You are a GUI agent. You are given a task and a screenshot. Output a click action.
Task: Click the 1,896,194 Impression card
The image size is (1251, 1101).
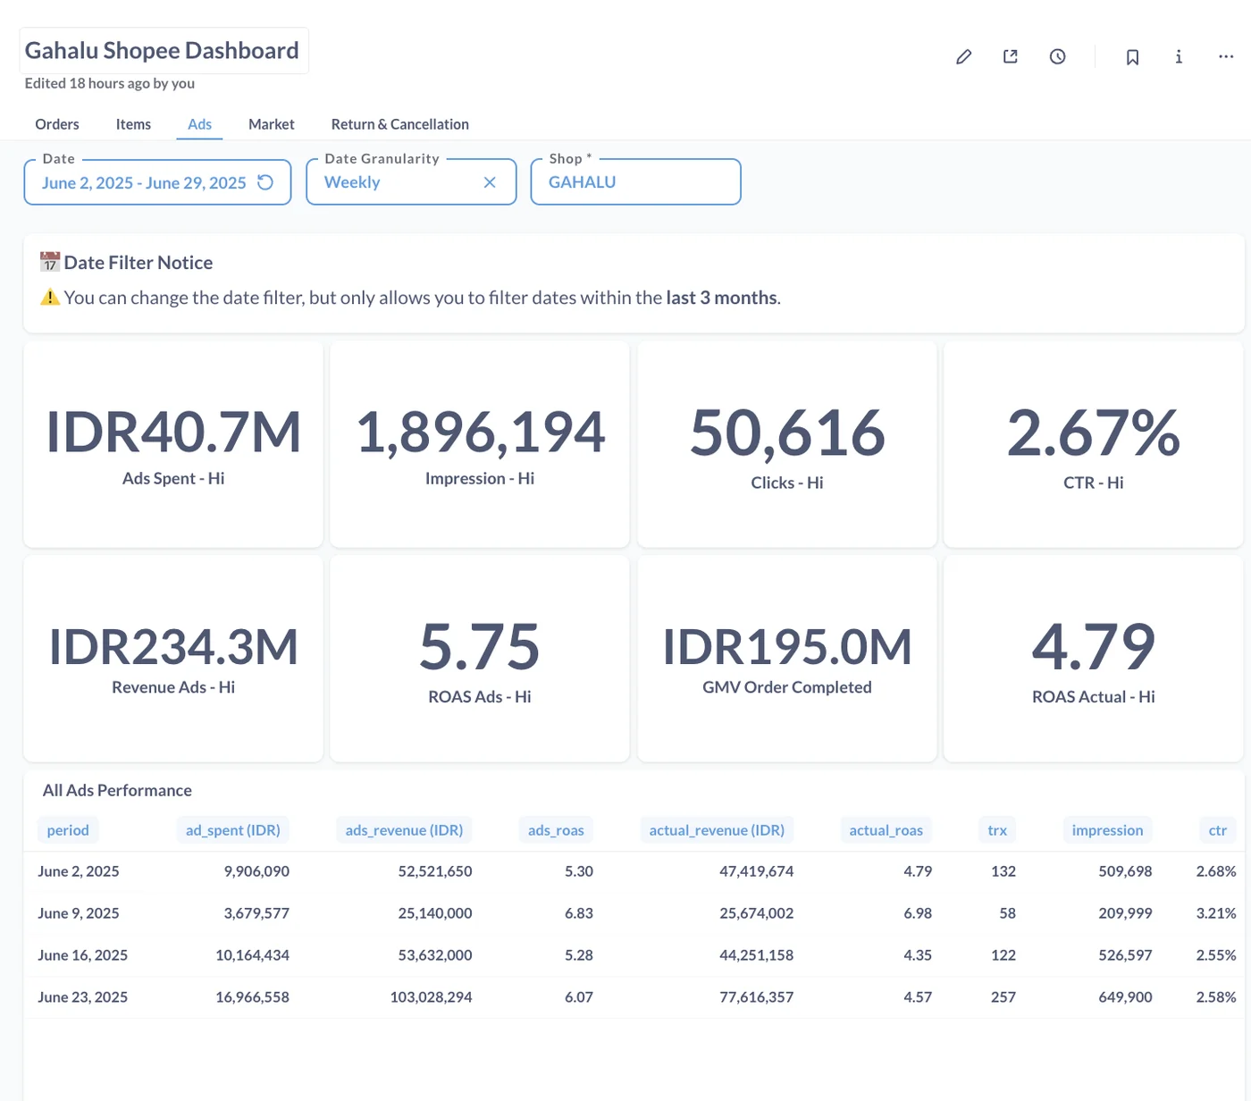pyautogui.click(x=480, y=444)
